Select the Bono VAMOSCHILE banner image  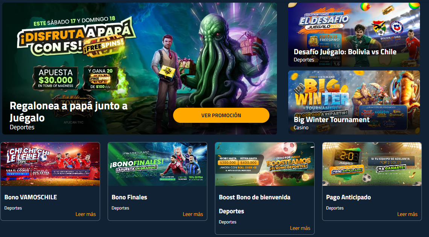point(50,164)
